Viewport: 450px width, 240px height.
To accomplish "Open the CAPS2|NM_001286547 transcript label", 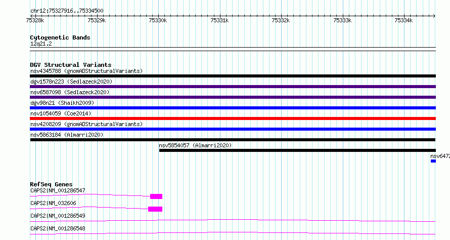I will pos(58,190).
